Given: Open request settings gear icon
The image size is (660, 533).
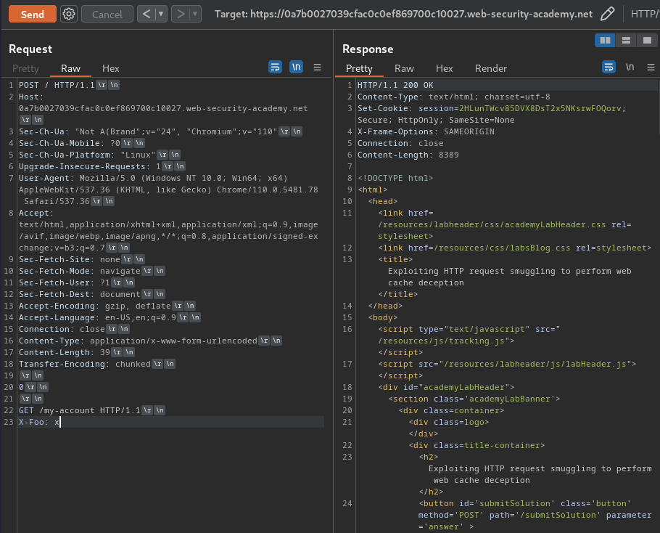Looking at the screenshot, I should pos(69,14).
